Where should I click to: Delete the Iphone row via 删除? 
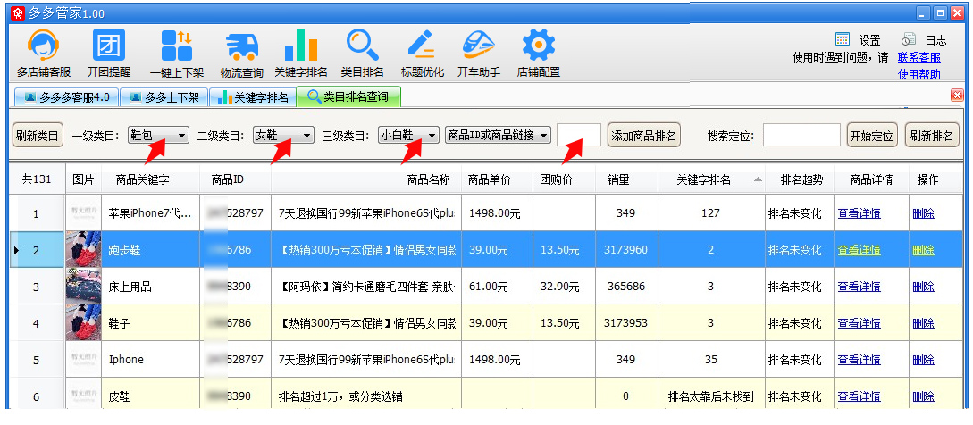click(924, 360)
